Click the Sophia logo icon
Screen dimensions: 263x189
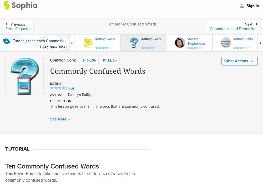pos(6,5)
